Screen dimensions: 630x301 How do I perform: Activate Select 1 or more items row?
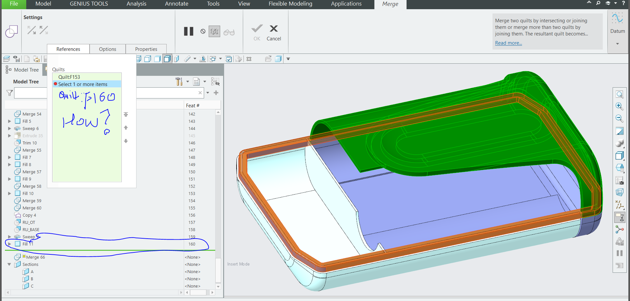(87, 84)
